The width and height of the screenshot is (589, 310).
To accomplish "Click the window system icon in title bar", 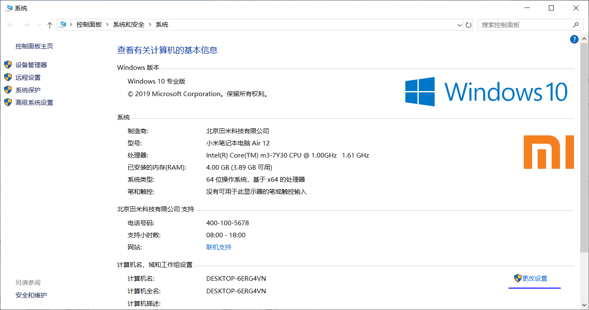I will pos(8,8).
